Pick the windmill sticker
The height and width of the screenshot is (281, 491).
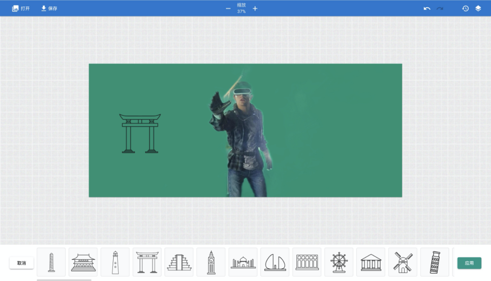click(x=403, y=262)
